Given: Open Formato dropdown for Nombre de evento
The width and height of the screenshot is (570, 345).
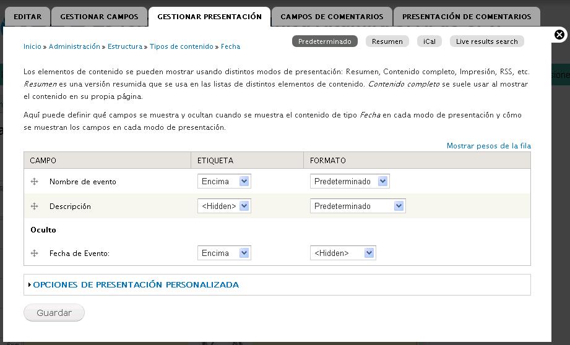Looking at the screenshot, I should [350, 181].
